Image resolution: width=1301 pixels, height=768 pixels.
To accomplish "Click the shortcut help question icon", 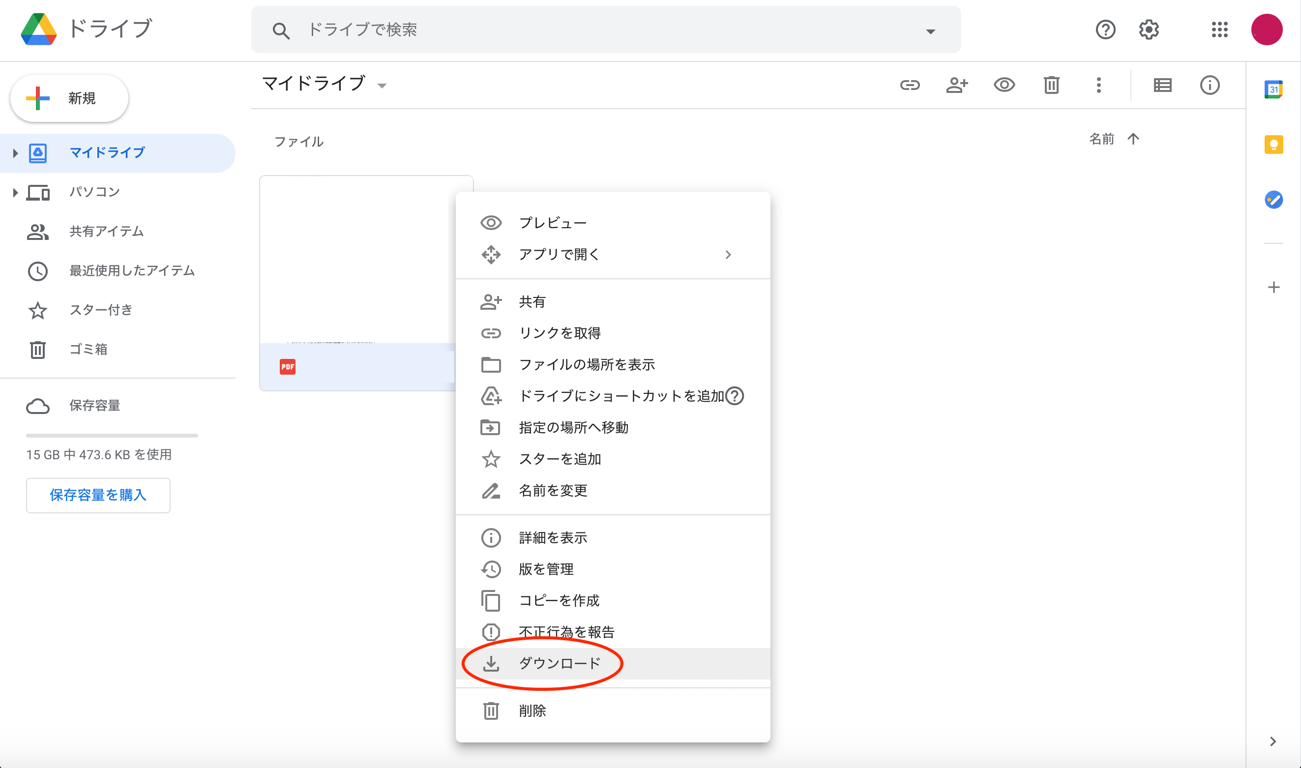I will point(735,396).
